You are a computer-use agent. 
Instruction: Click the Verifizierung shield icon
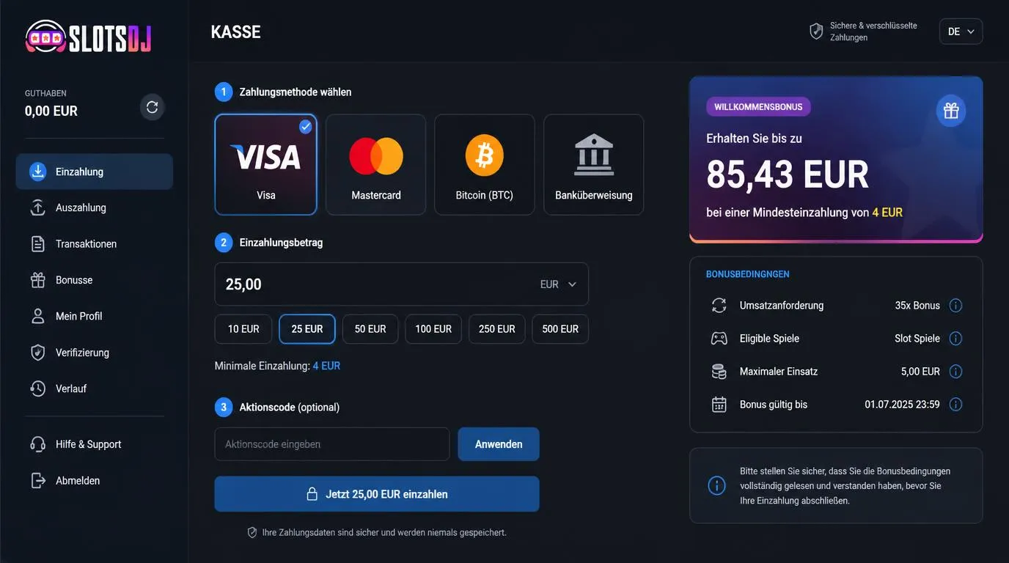tap(38, 353)
